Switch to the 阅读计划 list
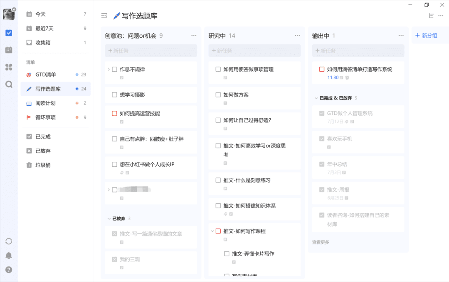Viewport: 449px width, 282px height. (x=56, y=103)
